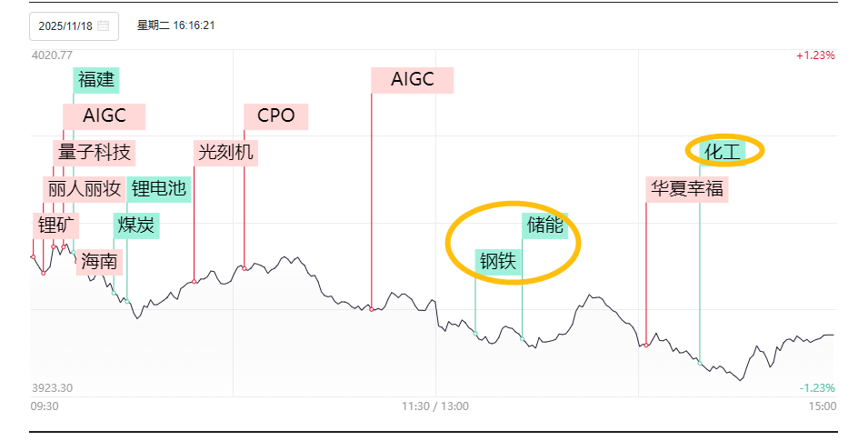Open the calendar icon in date field
The width and height of the screenshot is (858, 441).
tap(104, 25)
